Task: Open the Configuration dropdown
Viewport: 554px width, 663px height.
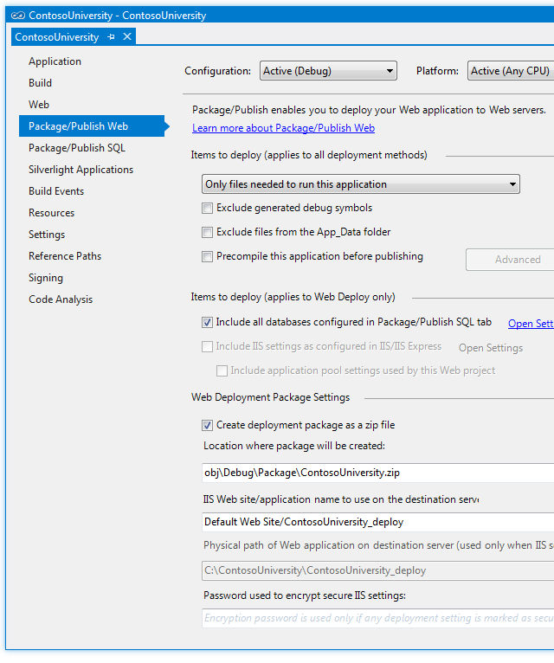Action: point(328,71)
